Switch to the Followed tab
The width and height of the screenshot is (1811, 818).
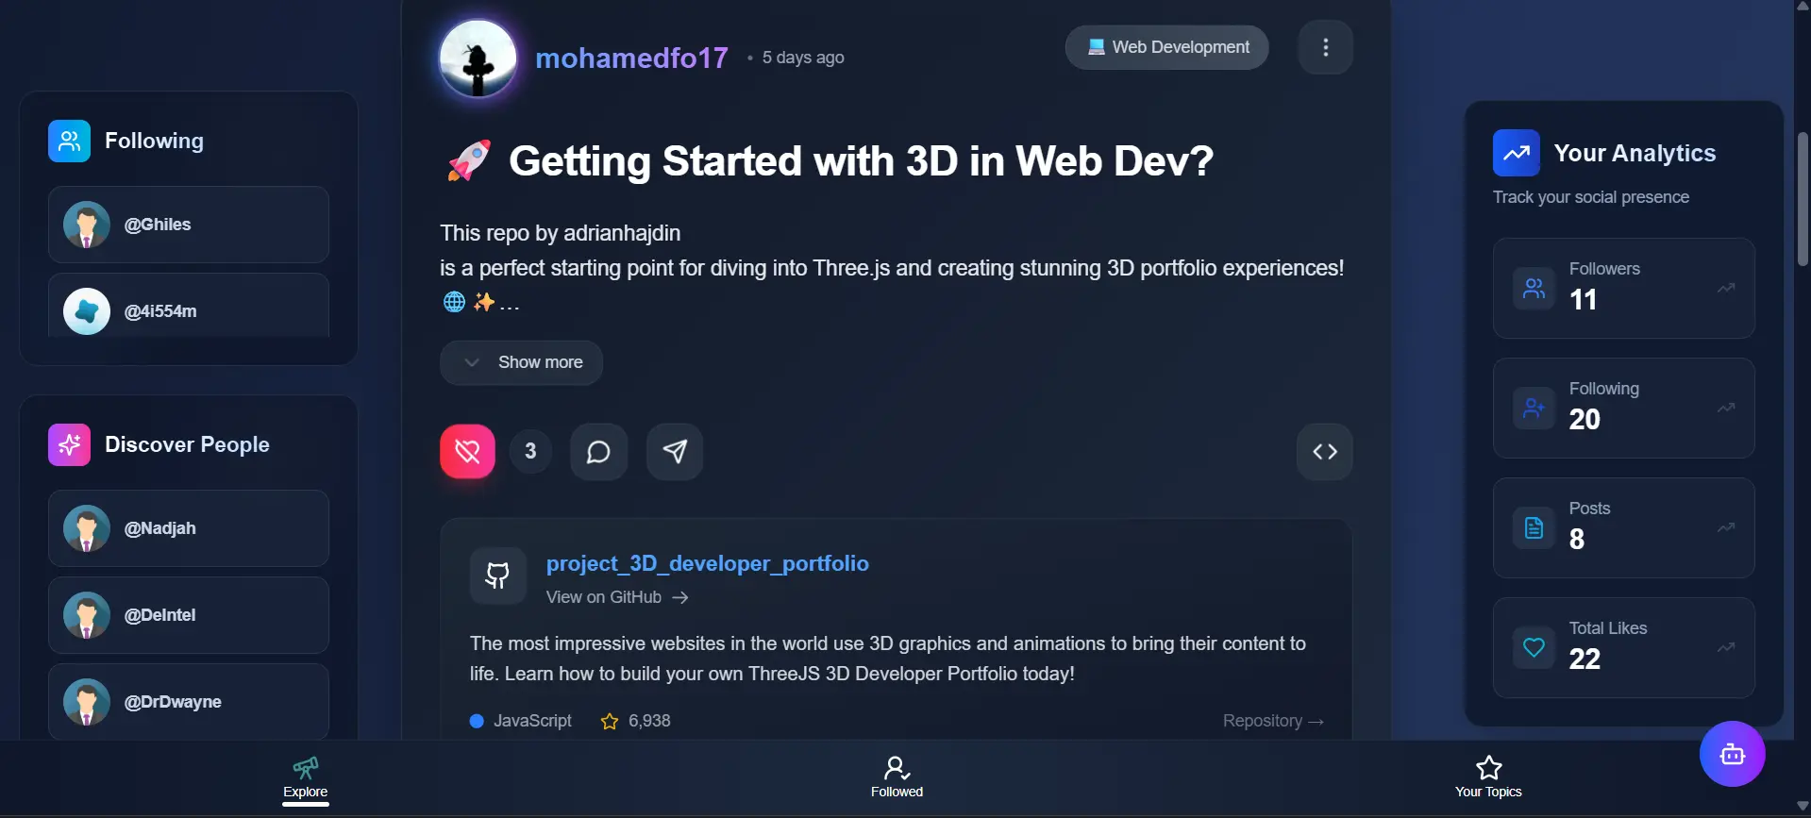coord(897,778)
